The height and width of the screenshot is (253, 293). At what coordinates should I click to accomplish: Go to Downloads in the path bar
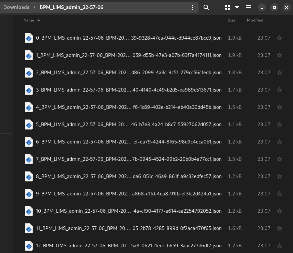16,7
